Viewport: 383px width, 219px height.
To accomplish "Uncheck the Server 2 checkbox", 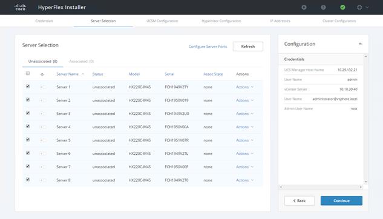I will 28,100.
